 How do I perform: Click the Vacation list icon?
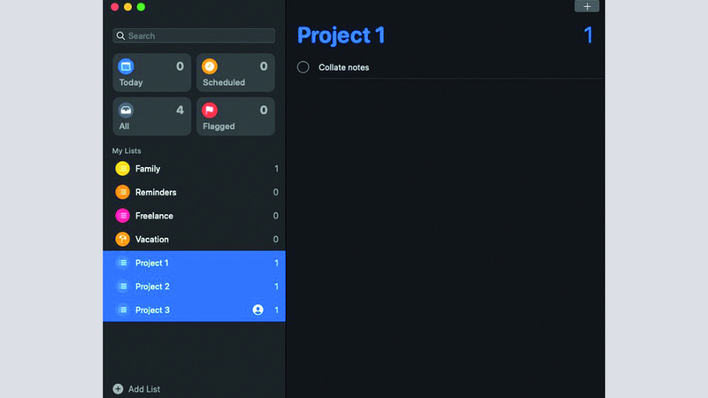(122, 240)
